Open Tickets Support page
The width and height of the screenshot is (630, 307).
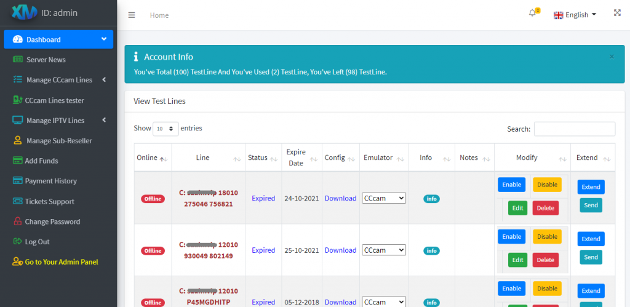click(49, 201)
